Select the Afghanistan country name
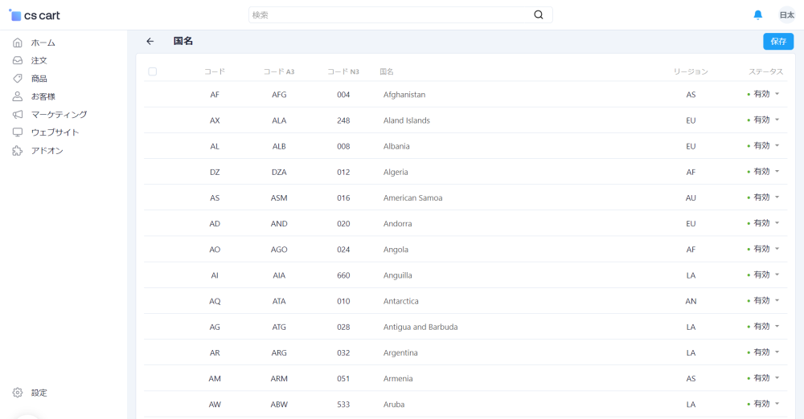This screenshot has height=419, width=804. (x=404, y=95)
